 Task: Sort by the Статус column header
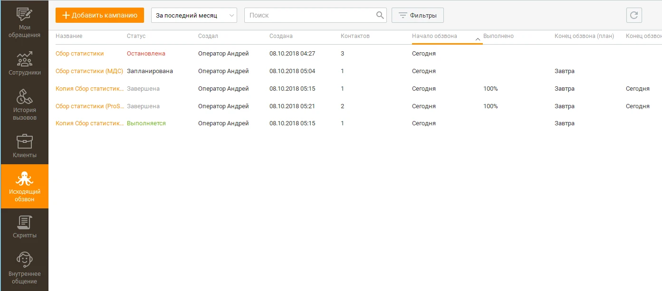pyautogui.click(x=136, y=36)
